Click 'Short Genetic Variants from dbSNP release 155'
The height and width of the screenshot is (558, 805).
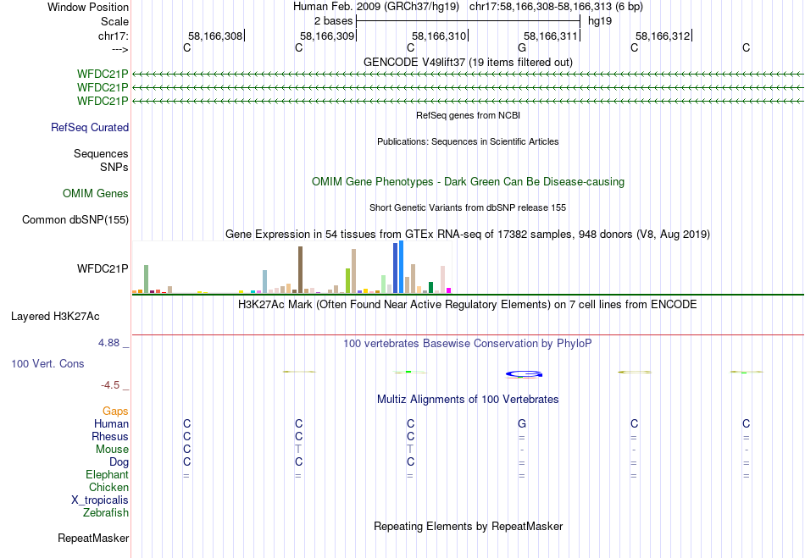click(468, 207)
